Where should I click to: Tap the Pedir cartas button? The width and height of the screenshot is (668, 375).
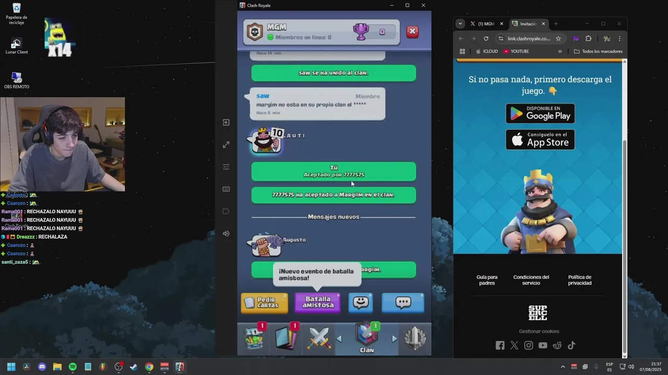pos(264,303)
